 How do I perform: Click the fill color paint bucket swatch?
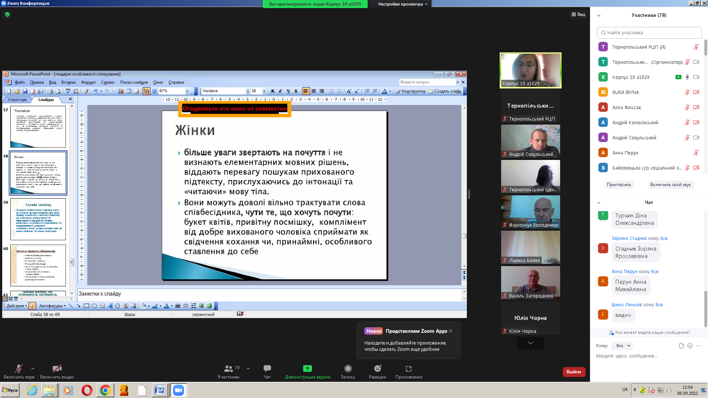click(x=143, y=306)
